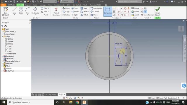Apply the Fix lock constraint
187x105 pixels.
[x=129, y=8]
